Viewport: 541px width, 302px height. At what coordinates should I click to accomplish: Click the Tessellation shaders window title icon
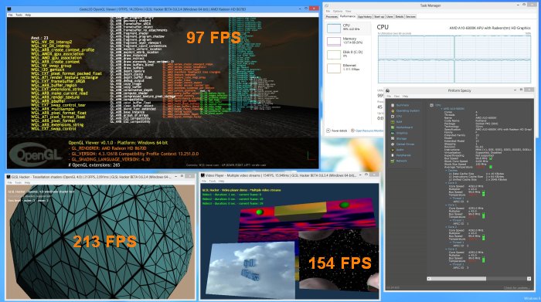point(9,177)
